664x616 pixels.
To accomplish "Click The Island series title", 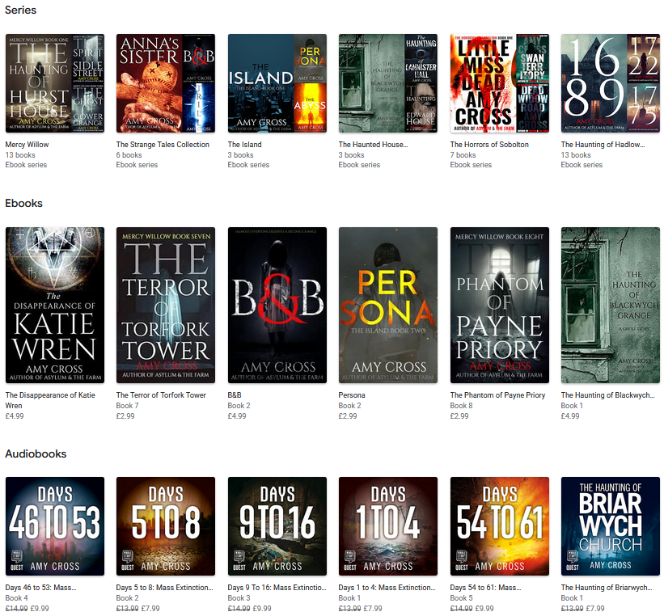I will [x=245, y=145].
